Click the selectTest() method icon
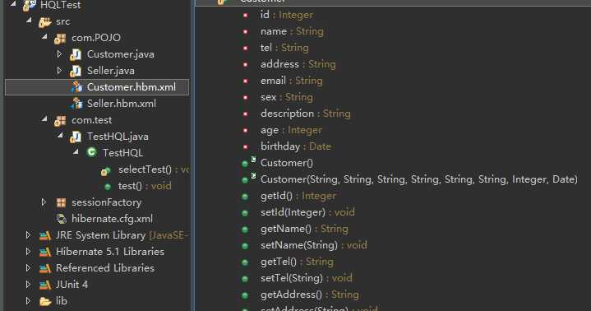 [x=106, y=171]
